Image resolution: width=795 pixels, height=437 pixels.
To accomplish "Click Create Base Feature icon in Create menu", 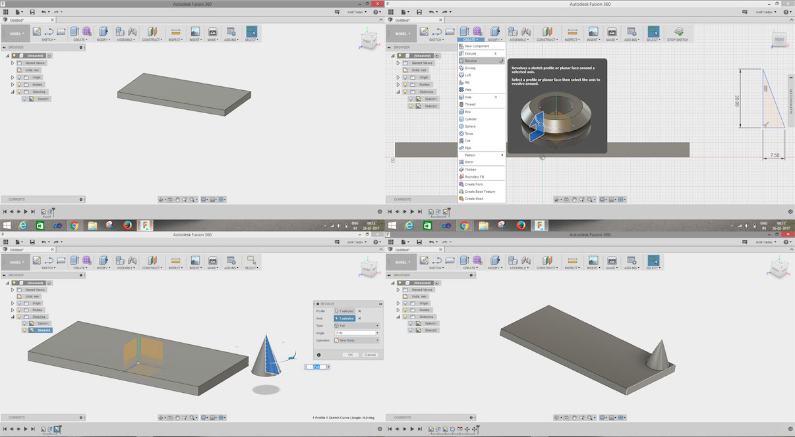I will pyautogui.click(x=460, y=192).
